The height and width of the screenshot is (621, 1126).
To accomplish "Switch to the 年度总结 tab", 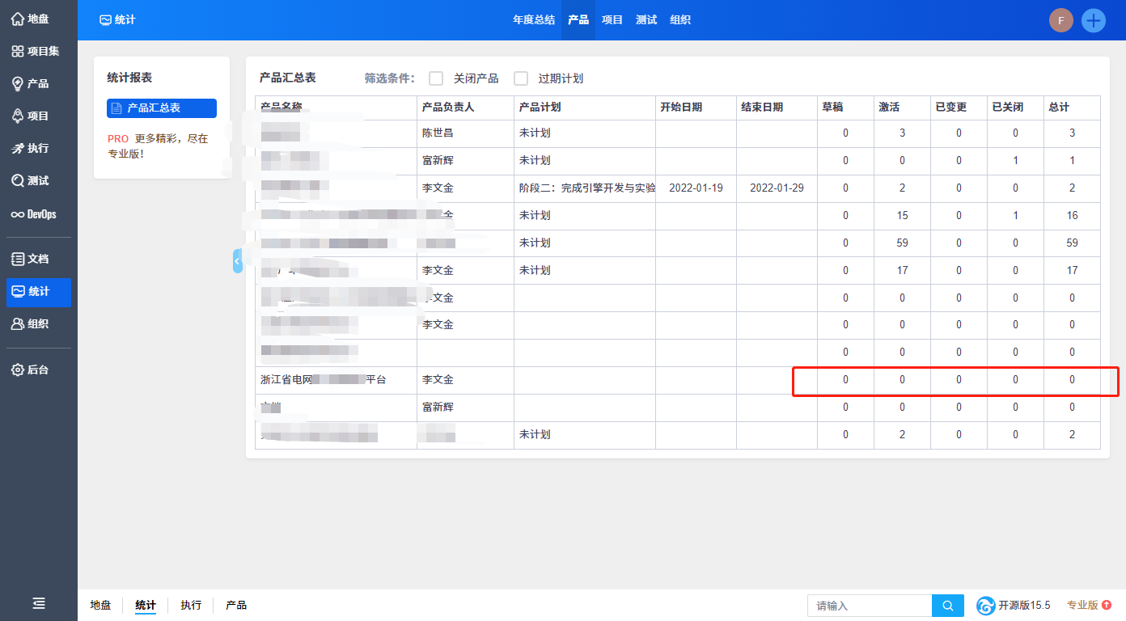I will [x=534, y=20].
